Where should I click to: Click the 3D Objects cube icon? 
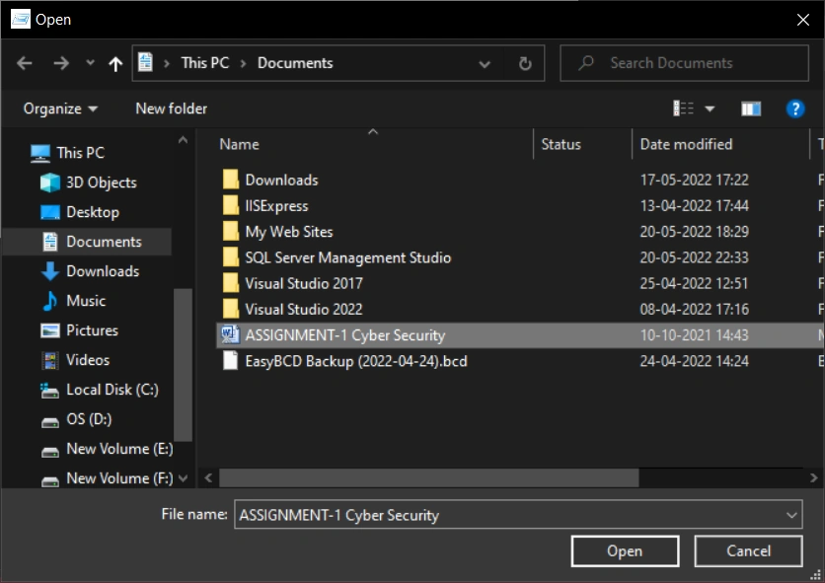coord(50,182)
